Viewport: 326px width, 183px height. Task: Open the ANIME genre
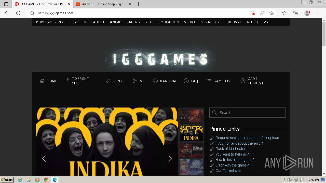pos(115,22)
